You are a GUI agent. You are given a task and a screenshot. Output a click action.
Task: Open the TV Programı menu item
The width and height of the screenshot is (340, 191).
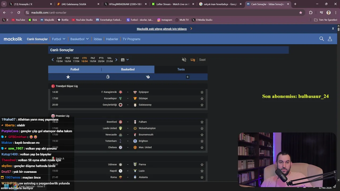click(131, 39)
